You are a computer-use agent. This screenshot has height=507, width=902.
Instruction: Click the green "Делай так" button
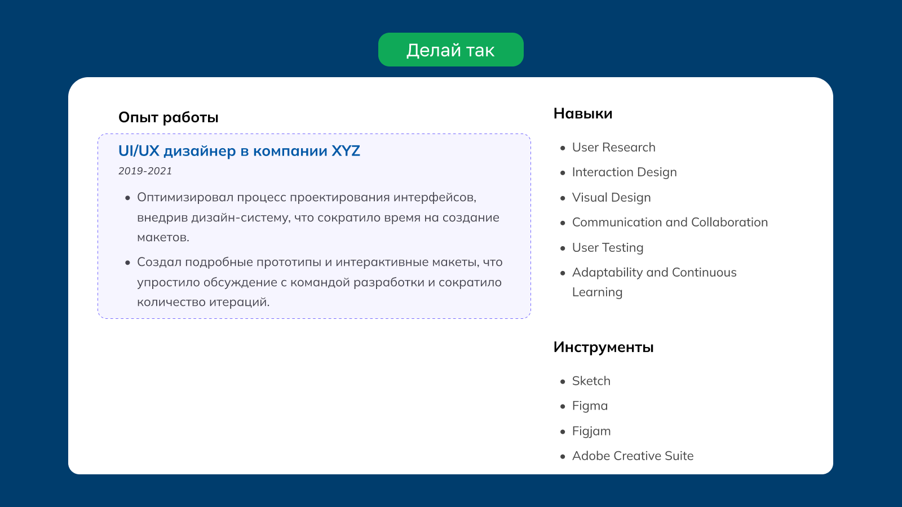[450, 50]
